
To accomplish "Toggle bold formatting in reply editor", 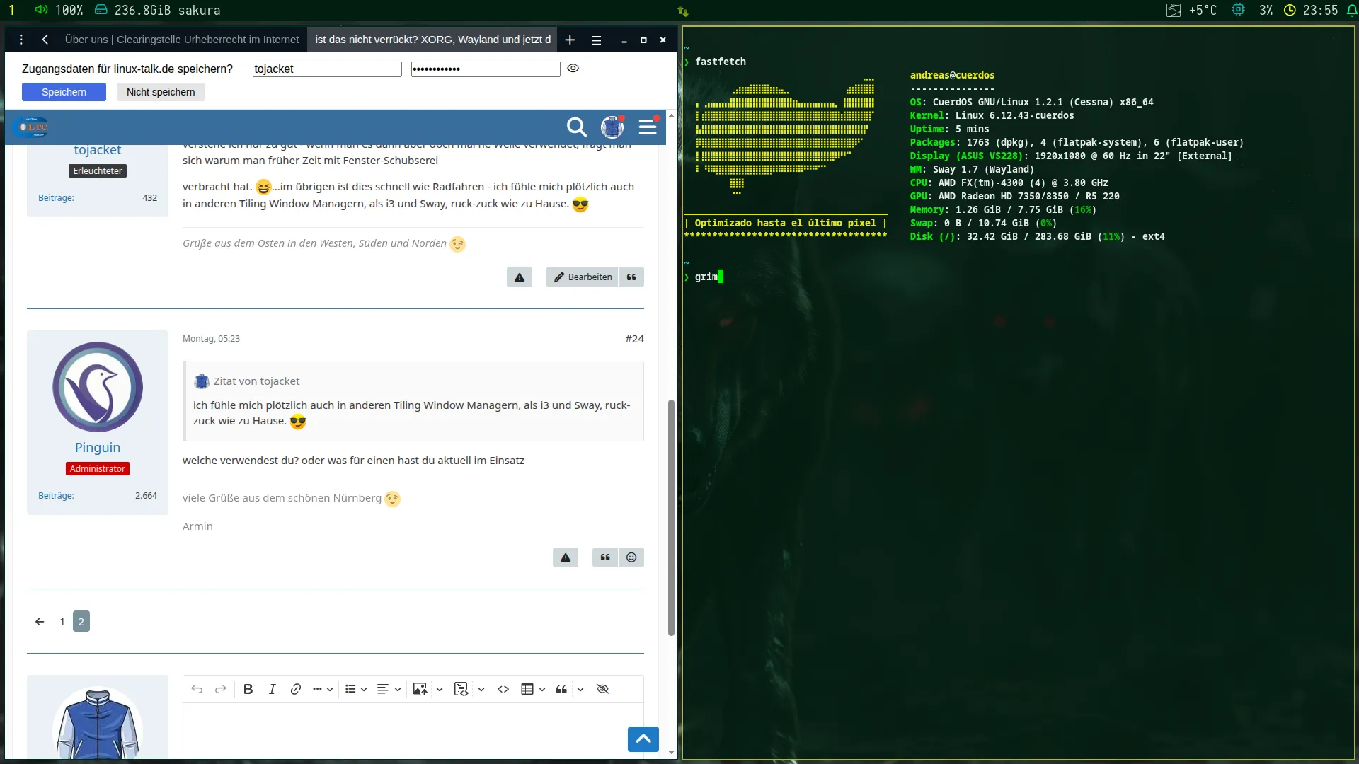I will 248,689.
